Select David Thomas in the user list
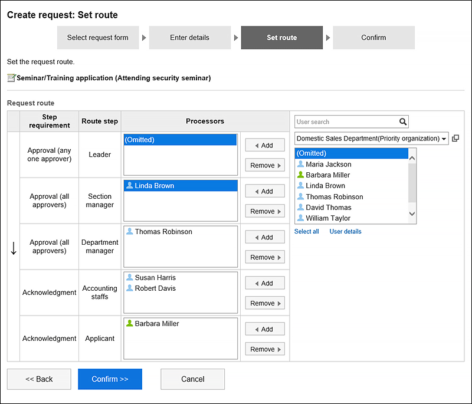 pos(352,207)
